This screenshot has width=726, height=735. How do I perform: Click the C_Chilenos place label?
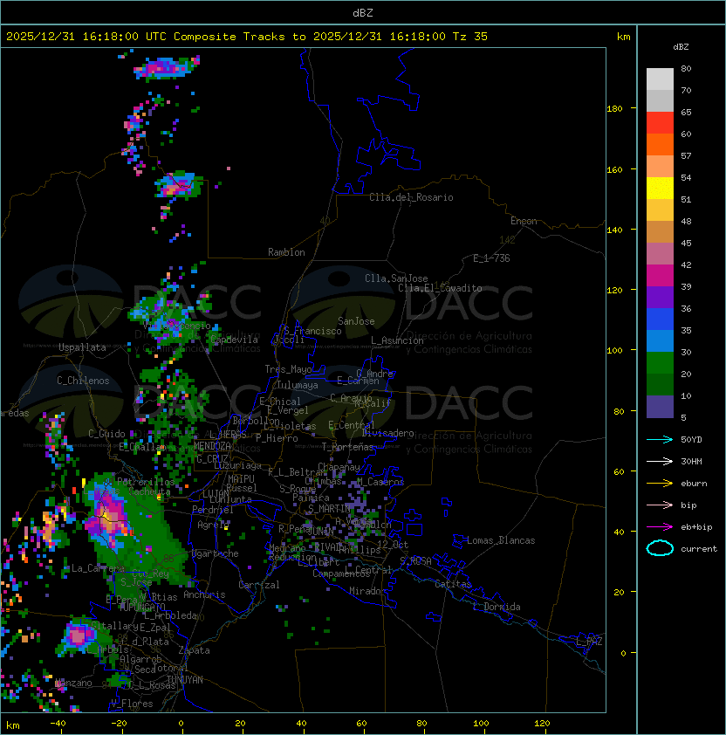(x=83, y=381)
